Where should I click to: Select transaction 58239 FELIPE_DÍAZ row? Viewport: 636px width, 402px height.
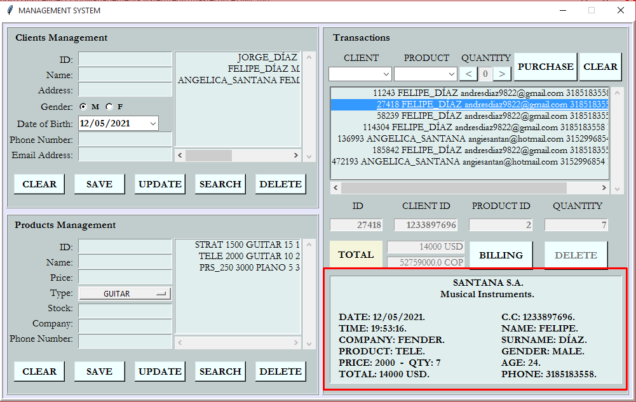[470, 116]
